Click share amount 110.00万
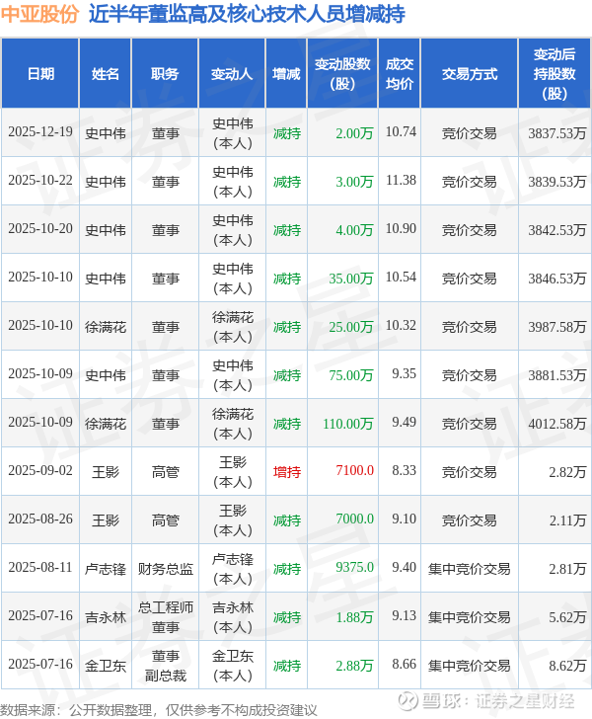Screen dimensions: 592x719 [x=348, y=424]
